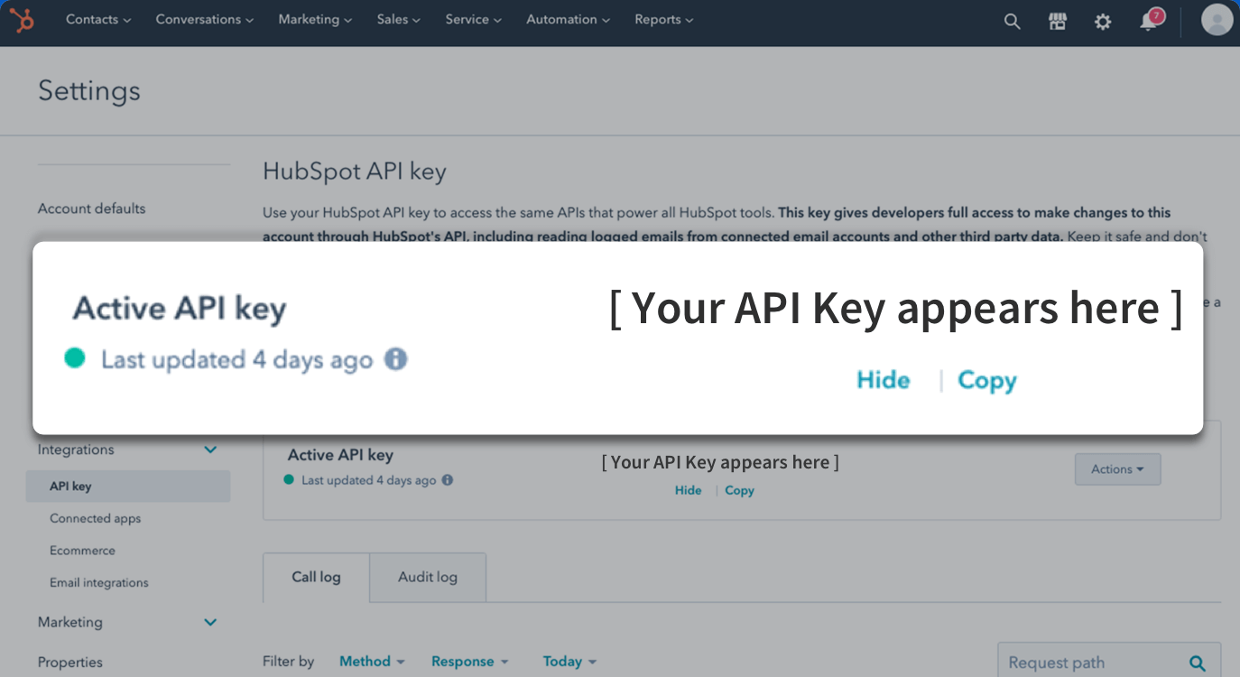Open the search magnifier in top navigation
The width and height of the screenshot is (1240, 677).
tap(1012, 22)
